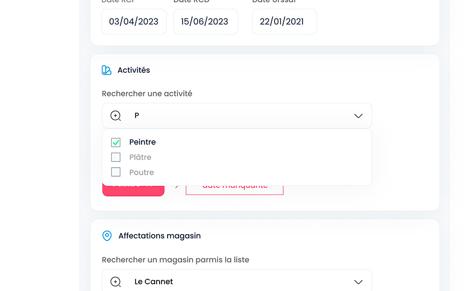Viewport: 472px width, 291px height.
Task: Tick the Plâtre checkbox
Action: [116, 157]
